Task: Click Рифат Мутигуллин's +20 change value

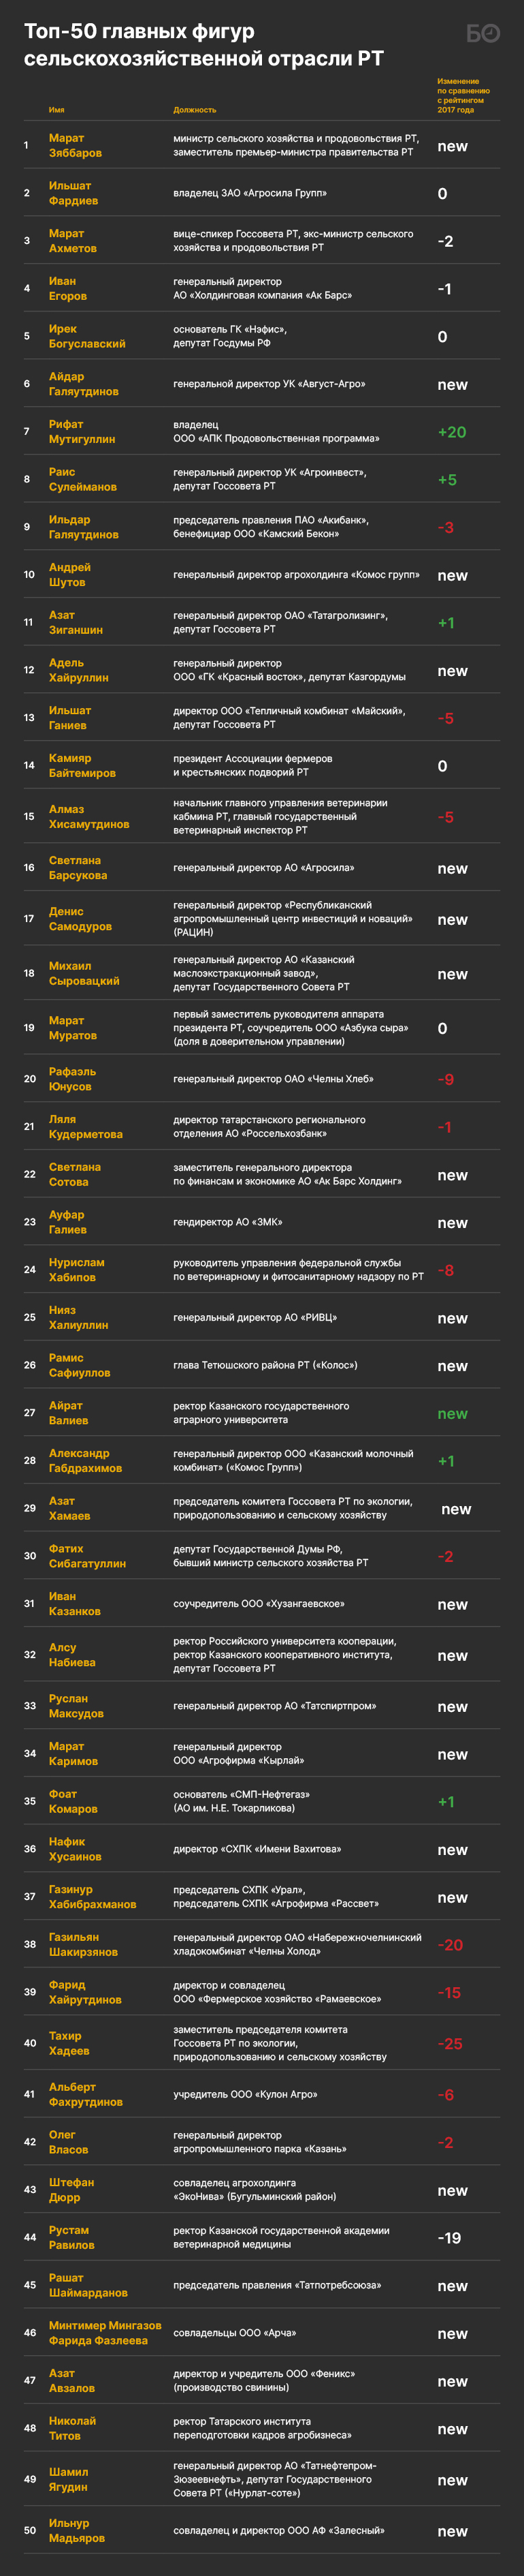Action: (451, 432)
